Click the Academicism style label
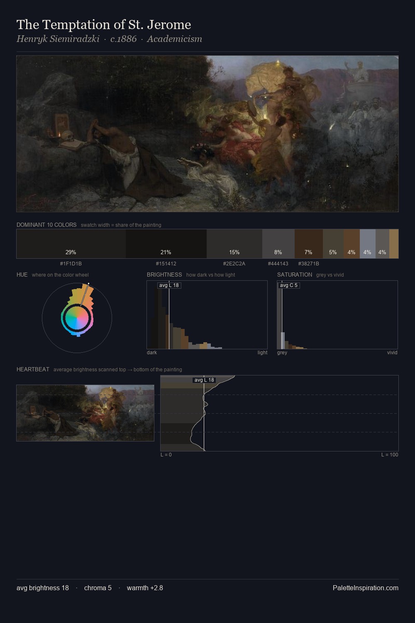 pos(174,39)
